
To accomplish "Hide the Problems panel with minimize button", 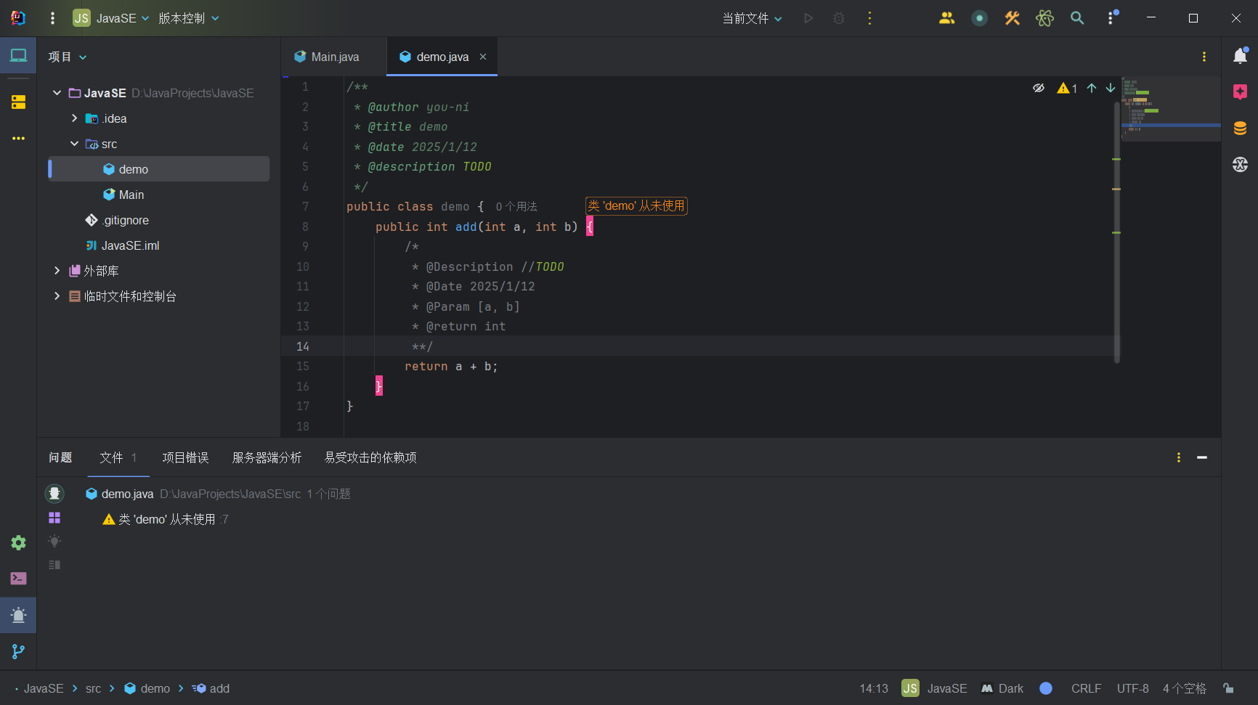I will point(1202,457).
